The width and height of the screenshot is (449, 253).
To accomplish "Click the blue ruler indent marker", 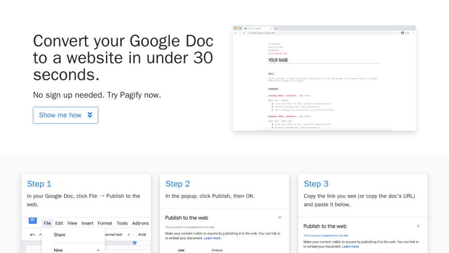I will pos(135,243).
